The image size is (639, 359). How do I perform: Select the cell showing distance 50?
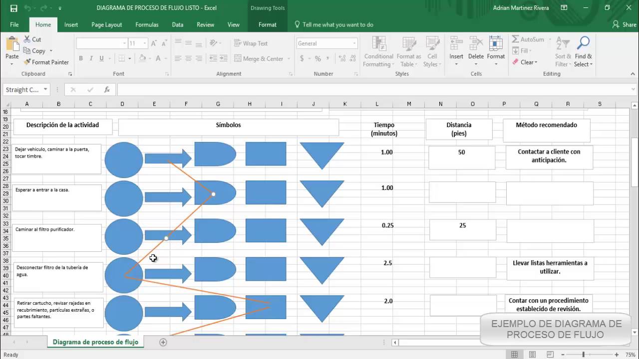click(x=462, y=157)
